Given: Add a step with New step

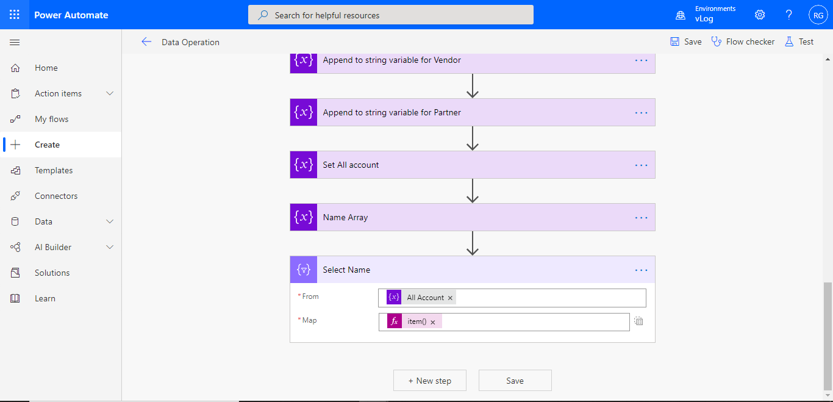Looking at the screenshot, I should (x=430, y=380).
